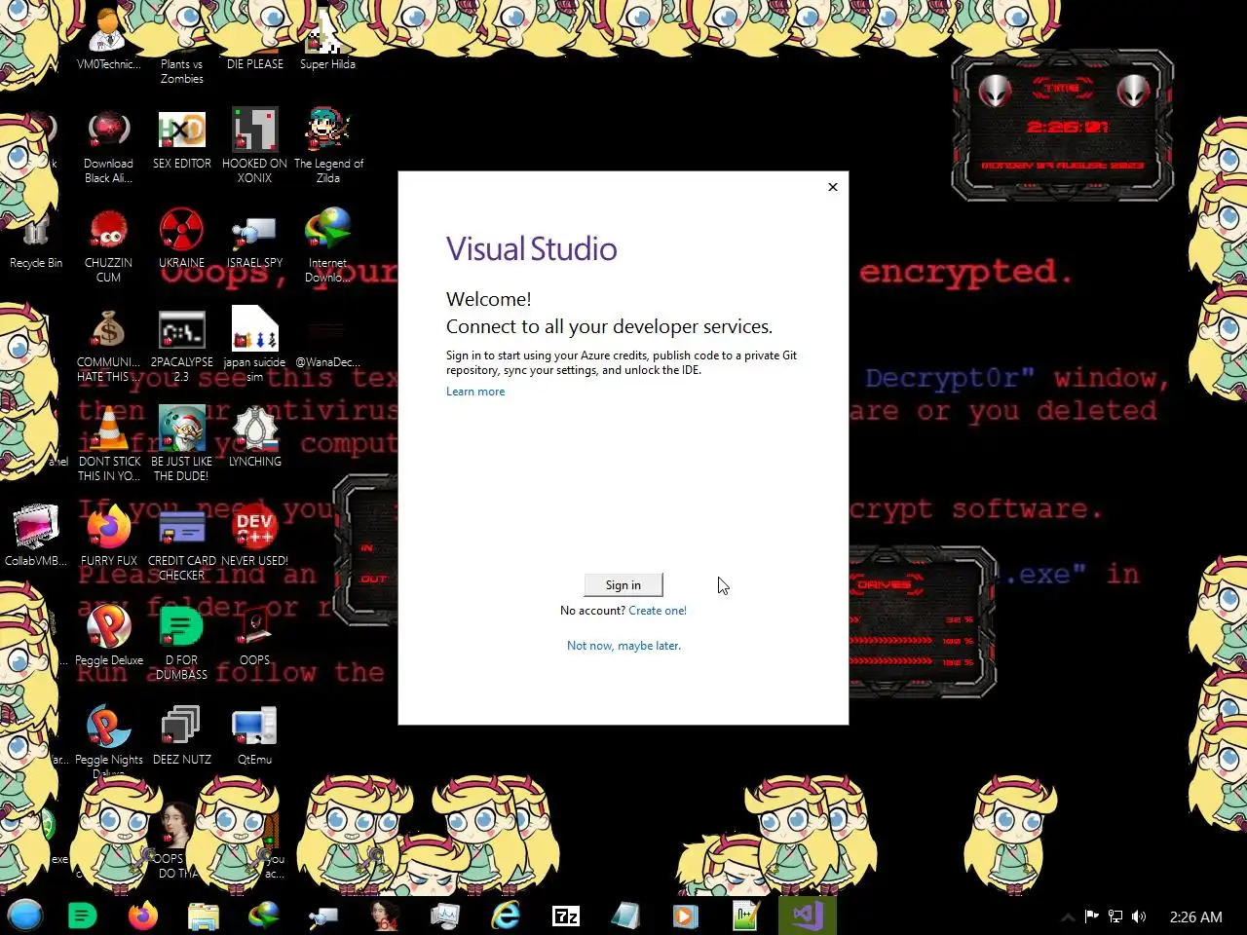
Task: Show hidden system tray icons
Action: tap(1068, 916)
